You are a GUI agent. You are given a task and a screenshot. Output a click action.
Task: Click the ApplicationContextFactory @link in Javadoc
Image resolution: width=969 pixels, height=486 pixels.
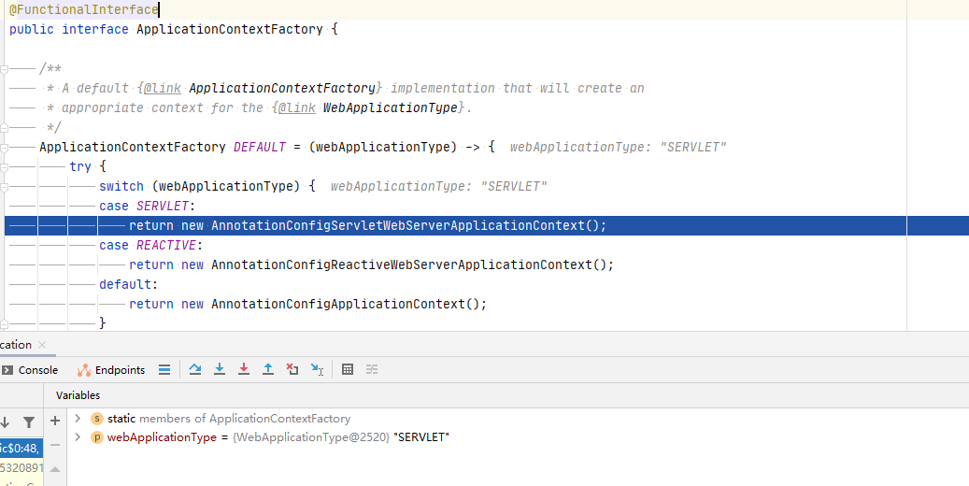tap(282, 89)
